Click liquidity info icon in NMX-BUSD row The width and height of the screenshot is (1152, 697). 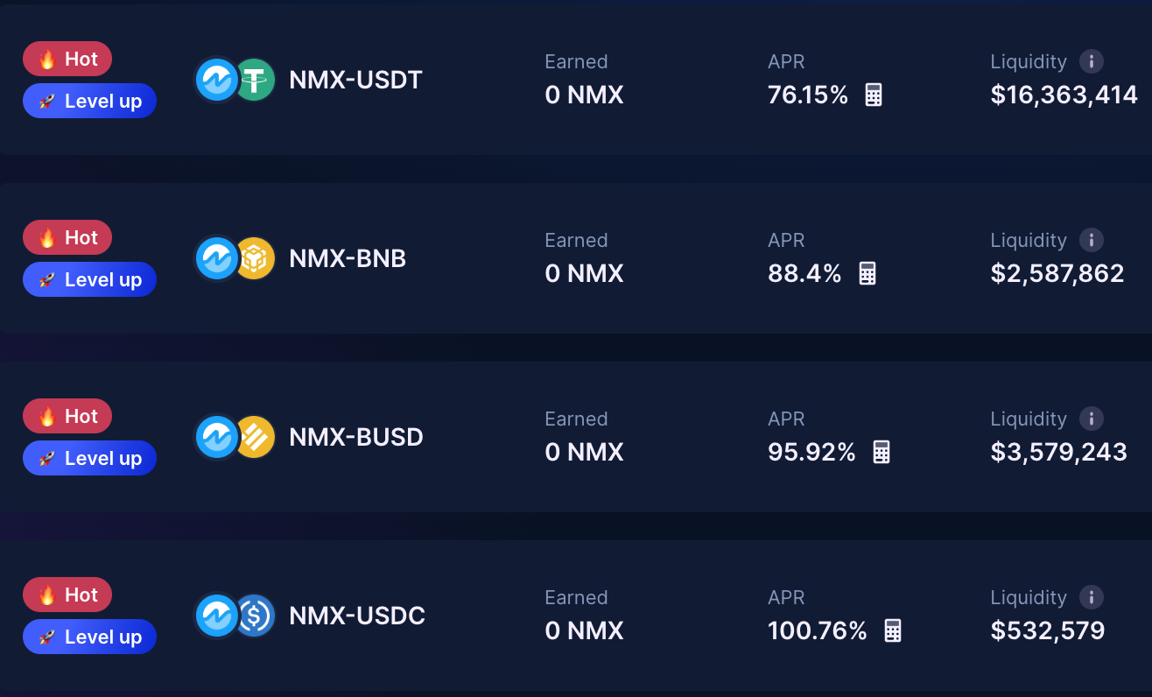(x=1091, y=419)
